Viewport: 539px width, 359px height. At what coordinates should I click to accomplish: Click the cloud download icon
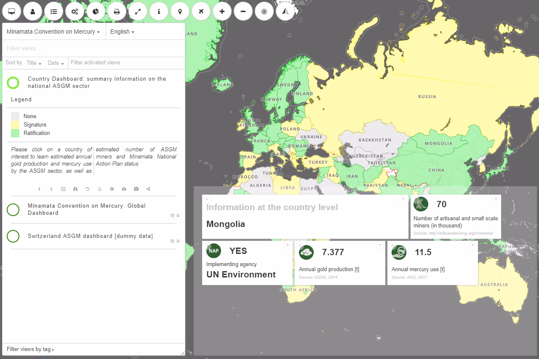coord(124,189)
